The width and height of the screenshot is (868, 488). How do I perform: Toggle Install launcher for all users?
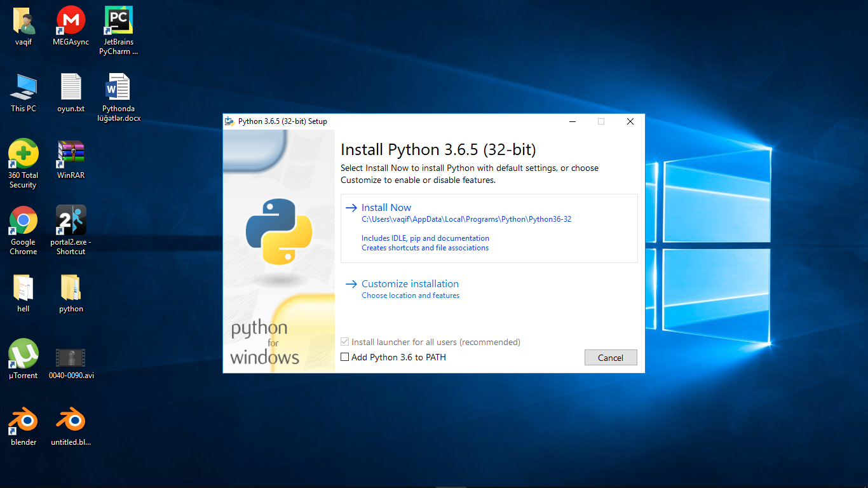pyautogui.click(x=345, y=342)
